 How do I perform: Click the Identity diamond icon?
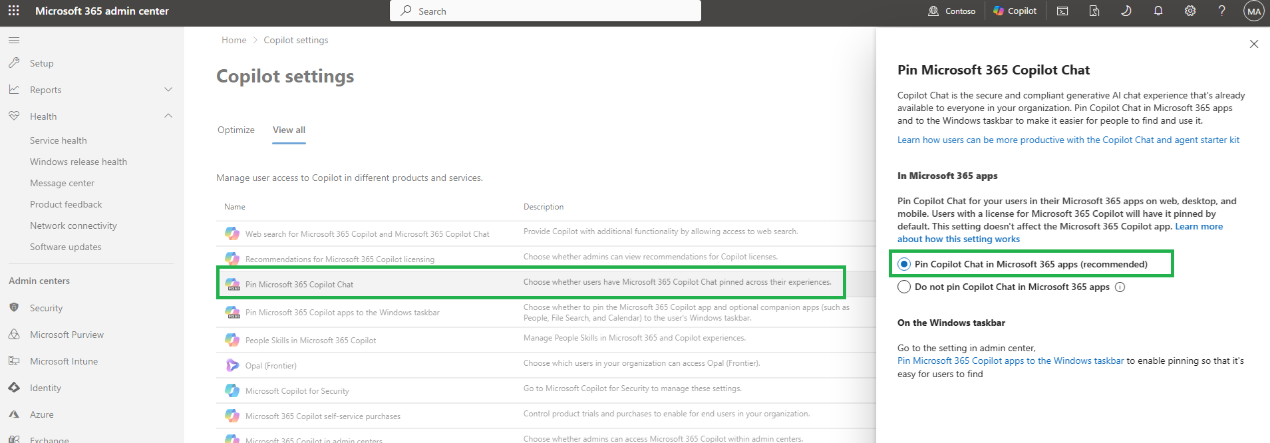[x=14, y=387]
